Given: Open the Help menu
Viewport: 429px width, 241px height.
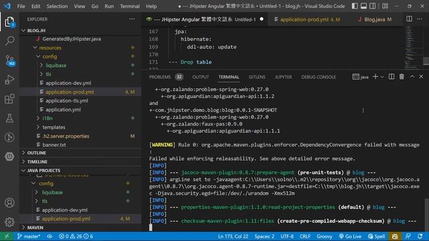Looking at the screenshot, I should coord(151,6).
